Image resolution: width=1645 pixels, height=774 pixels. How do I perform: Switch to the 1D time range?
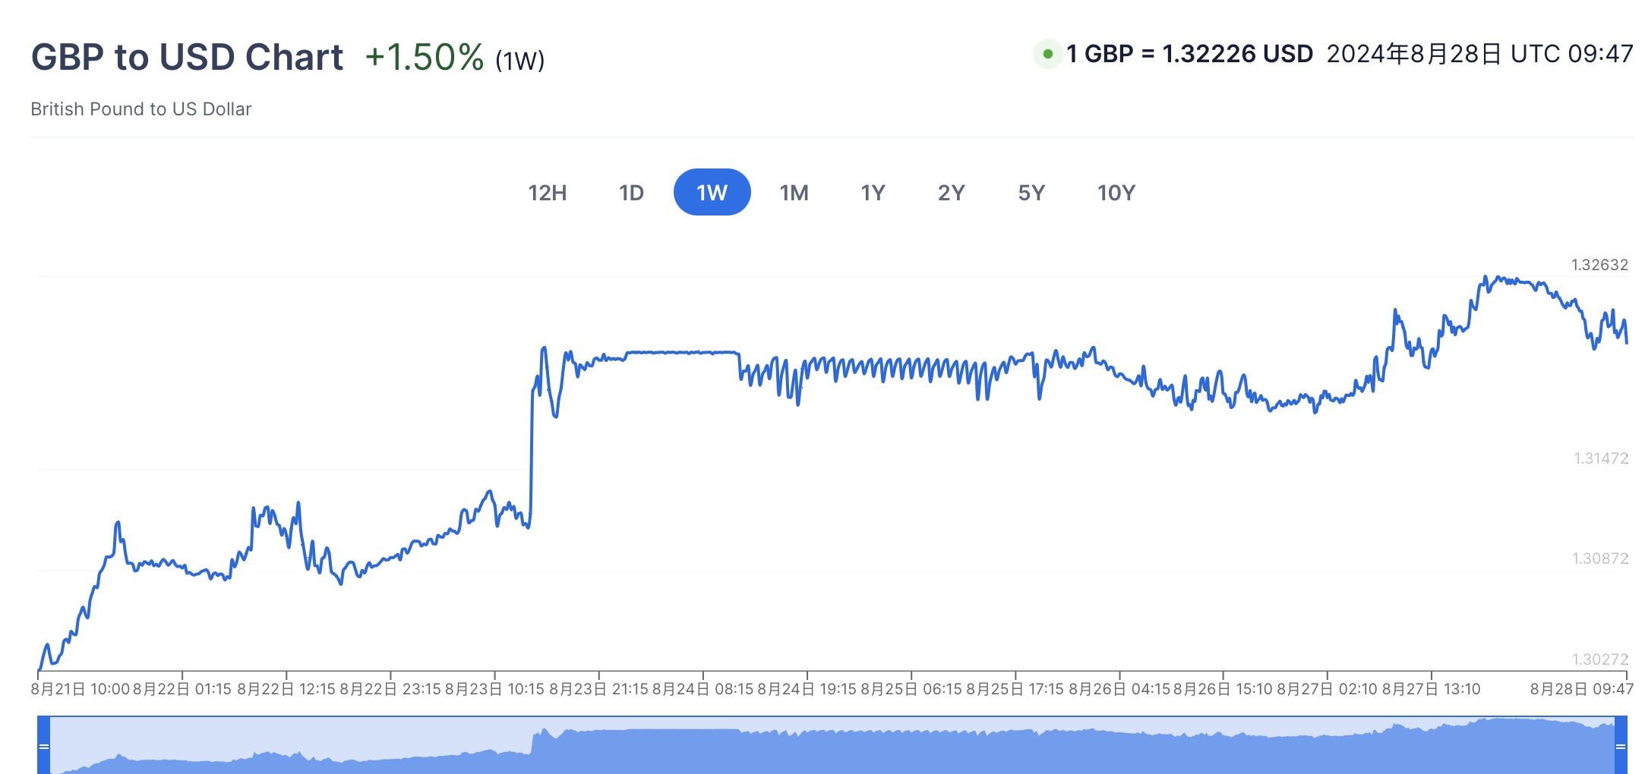[x=631, y=193]
